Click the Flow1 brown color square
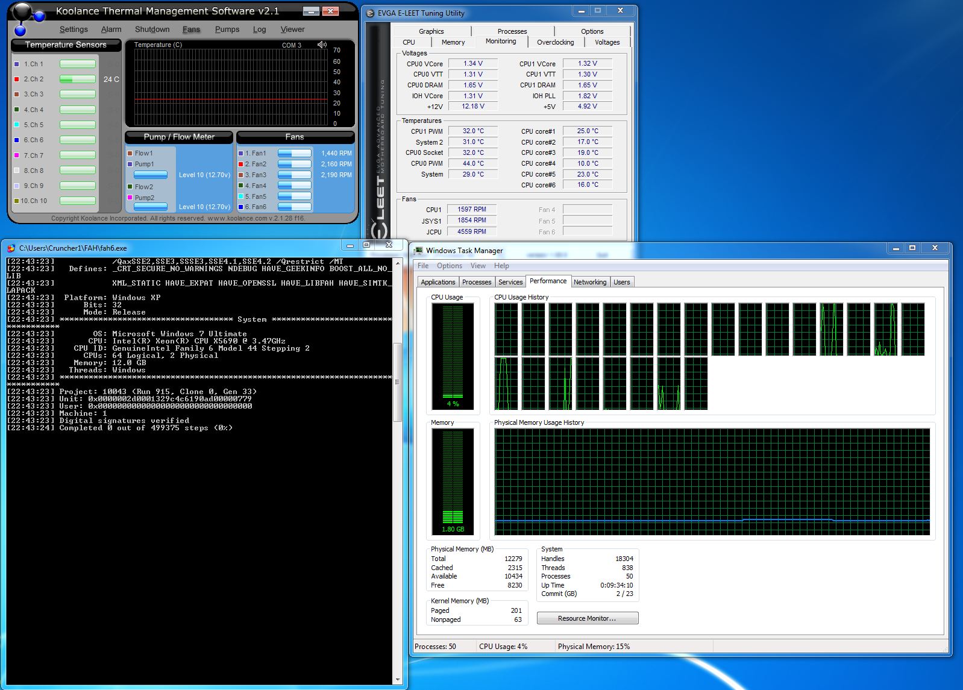 click(130, 153)
